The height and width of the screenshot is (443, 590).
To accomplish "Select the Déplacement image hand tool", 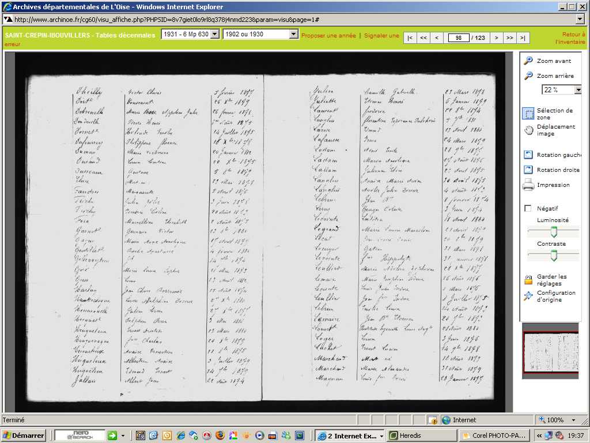I will pyautogui.click(x=528, y=130).
